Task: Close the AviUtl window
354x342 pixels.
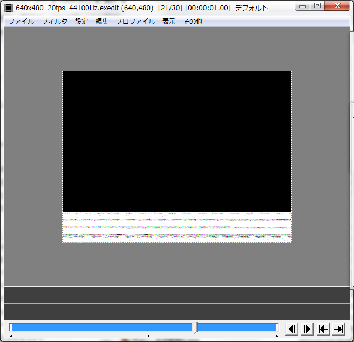Action: [x=337, y=5]
